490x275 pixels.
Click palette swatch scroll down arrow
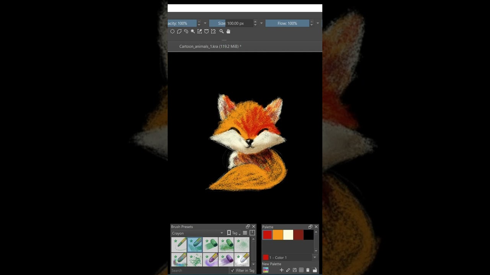coord(316,251)
